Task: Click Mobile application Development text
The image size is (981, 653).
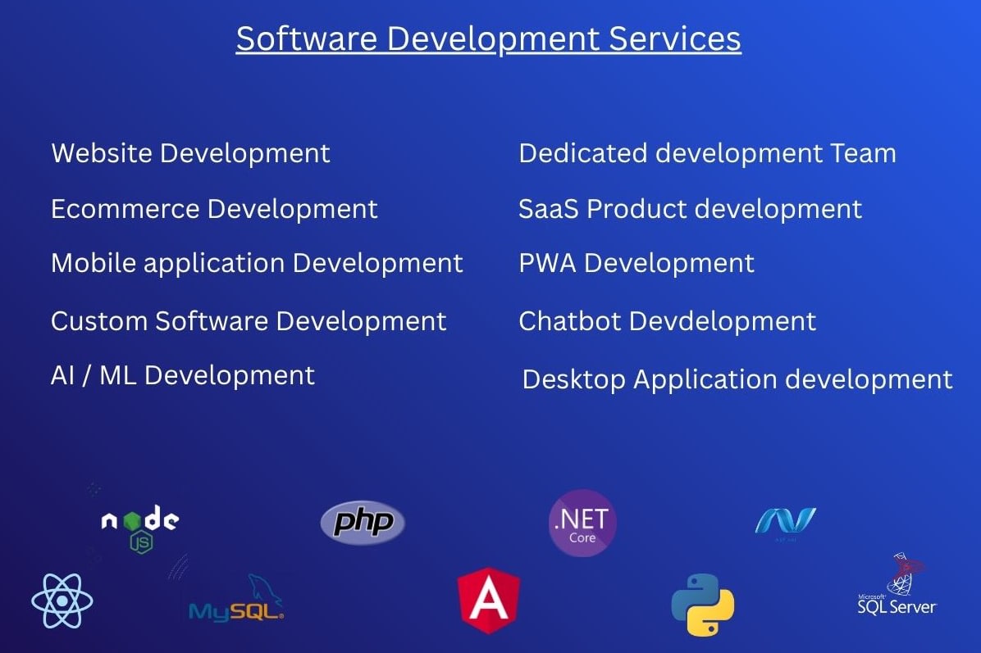Action: tap(257, 264)
